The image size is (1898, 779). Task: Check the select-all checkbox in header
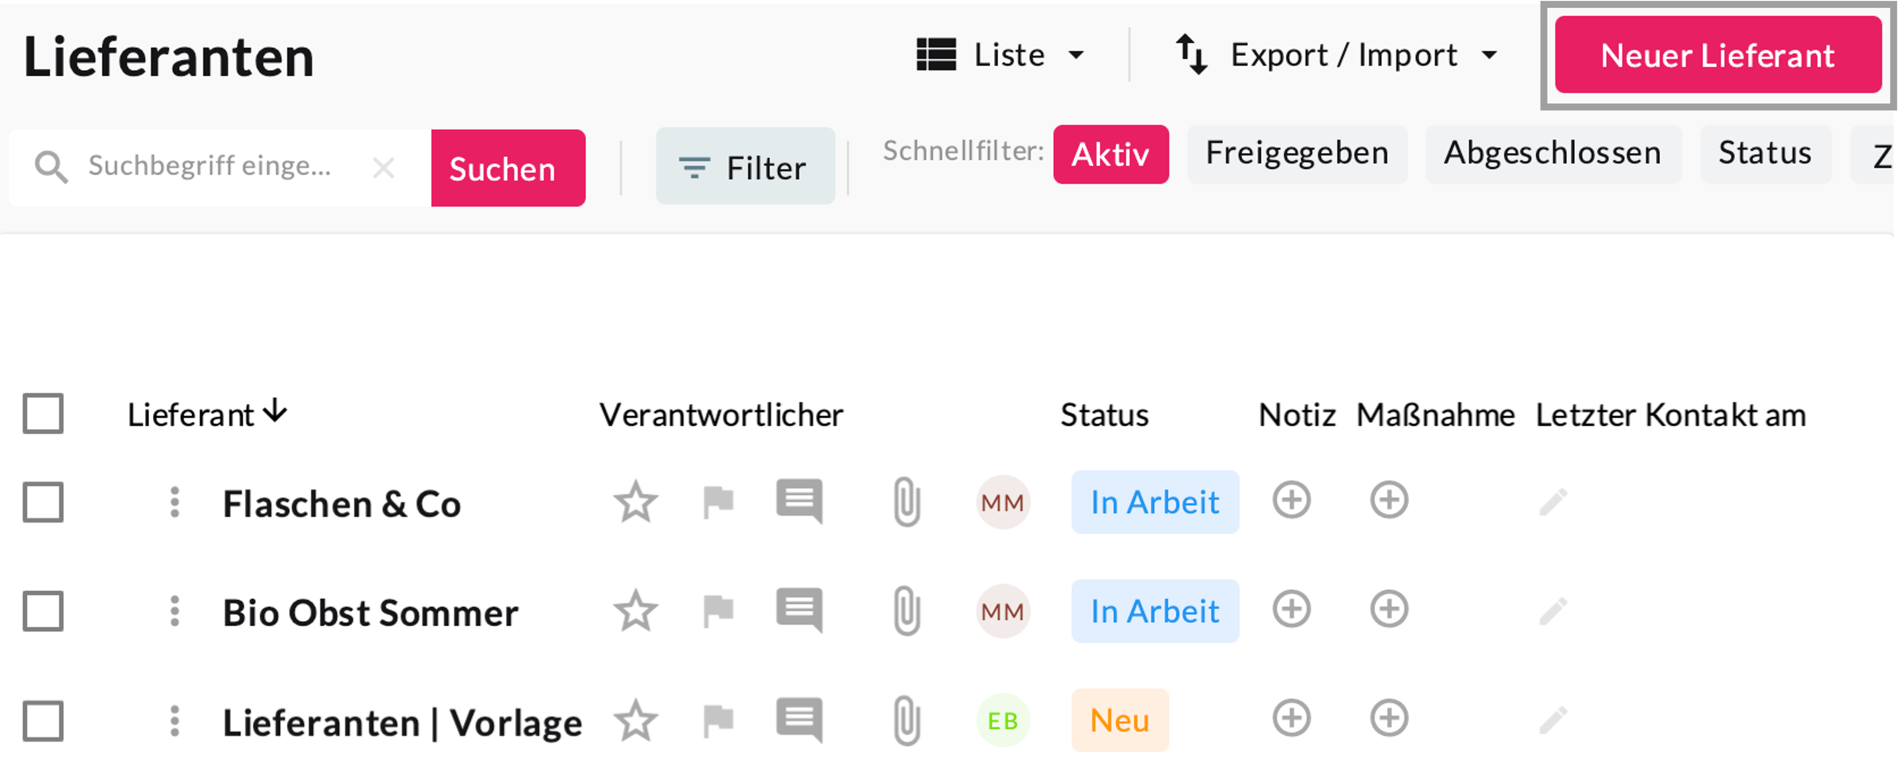click(43, 413)
